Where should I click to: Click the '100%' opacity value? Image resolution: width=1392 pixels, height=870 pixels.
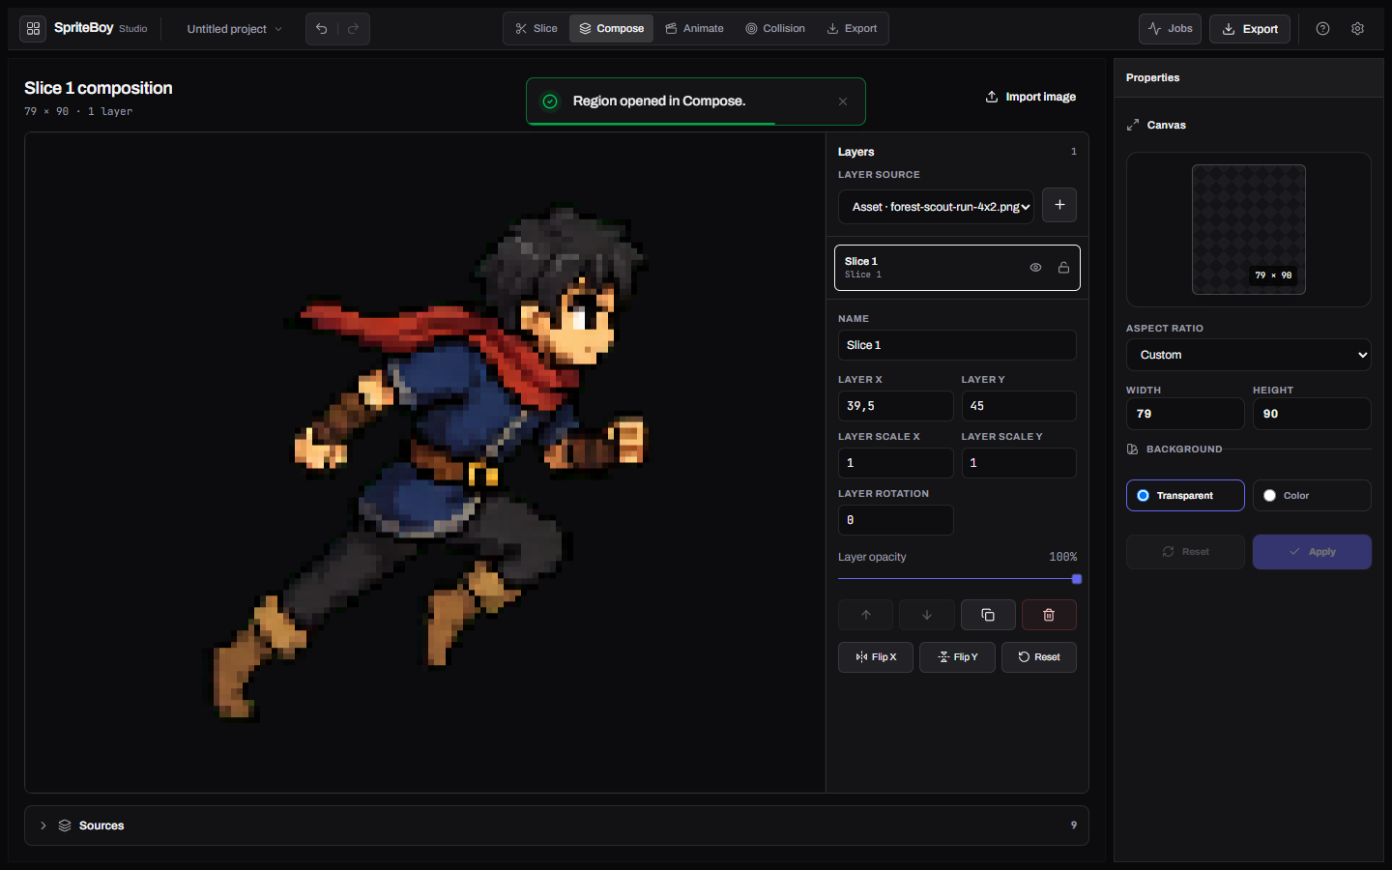tap(1063, 557)
